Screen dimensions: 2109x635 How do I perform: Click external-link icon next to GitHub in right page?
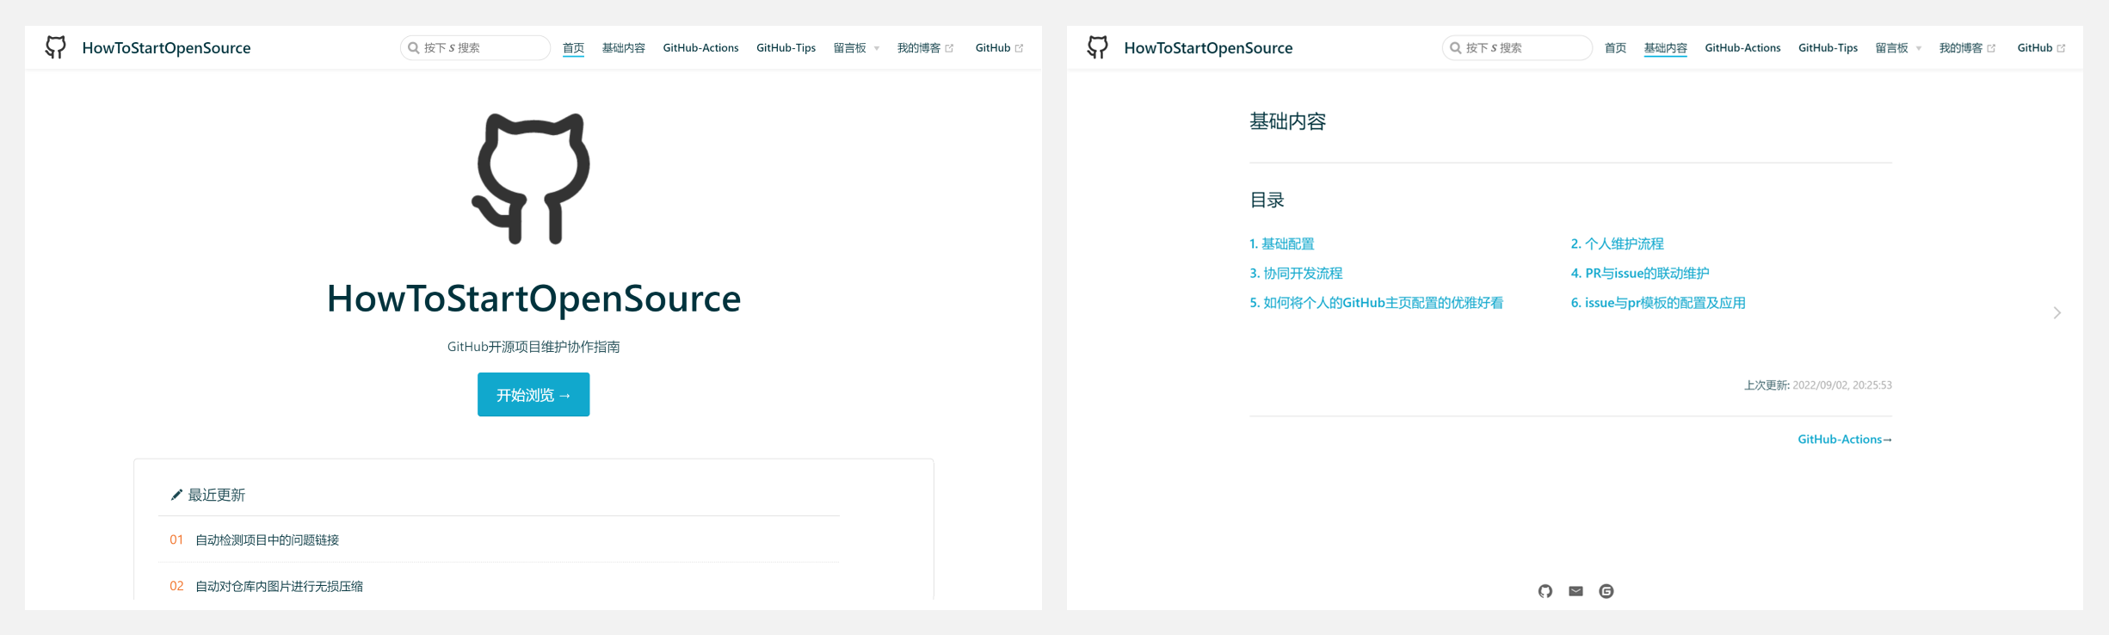[x=2061, y=48]
